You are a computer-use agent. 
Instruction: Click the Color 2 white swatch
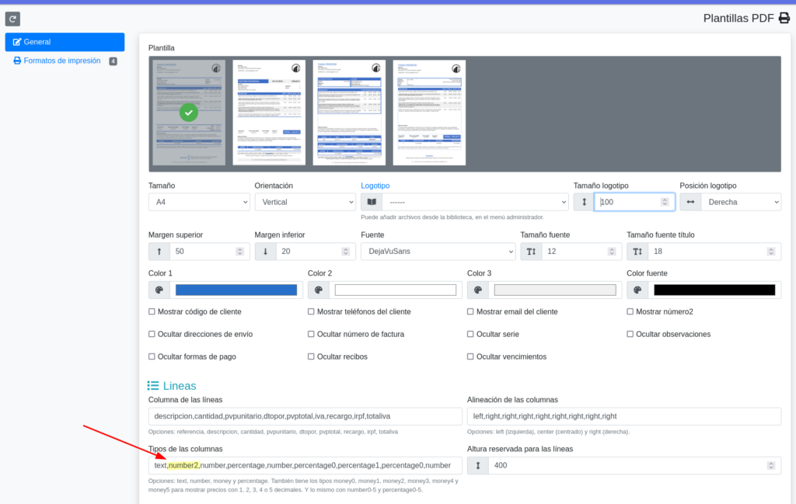pyautogui.click(x=395, y=290)
